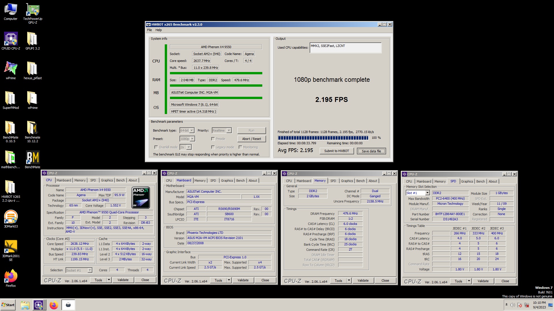The image size is (554, 311).
Task: Click the Core Voltage 1.552 V value
Action: coord(116,205)
